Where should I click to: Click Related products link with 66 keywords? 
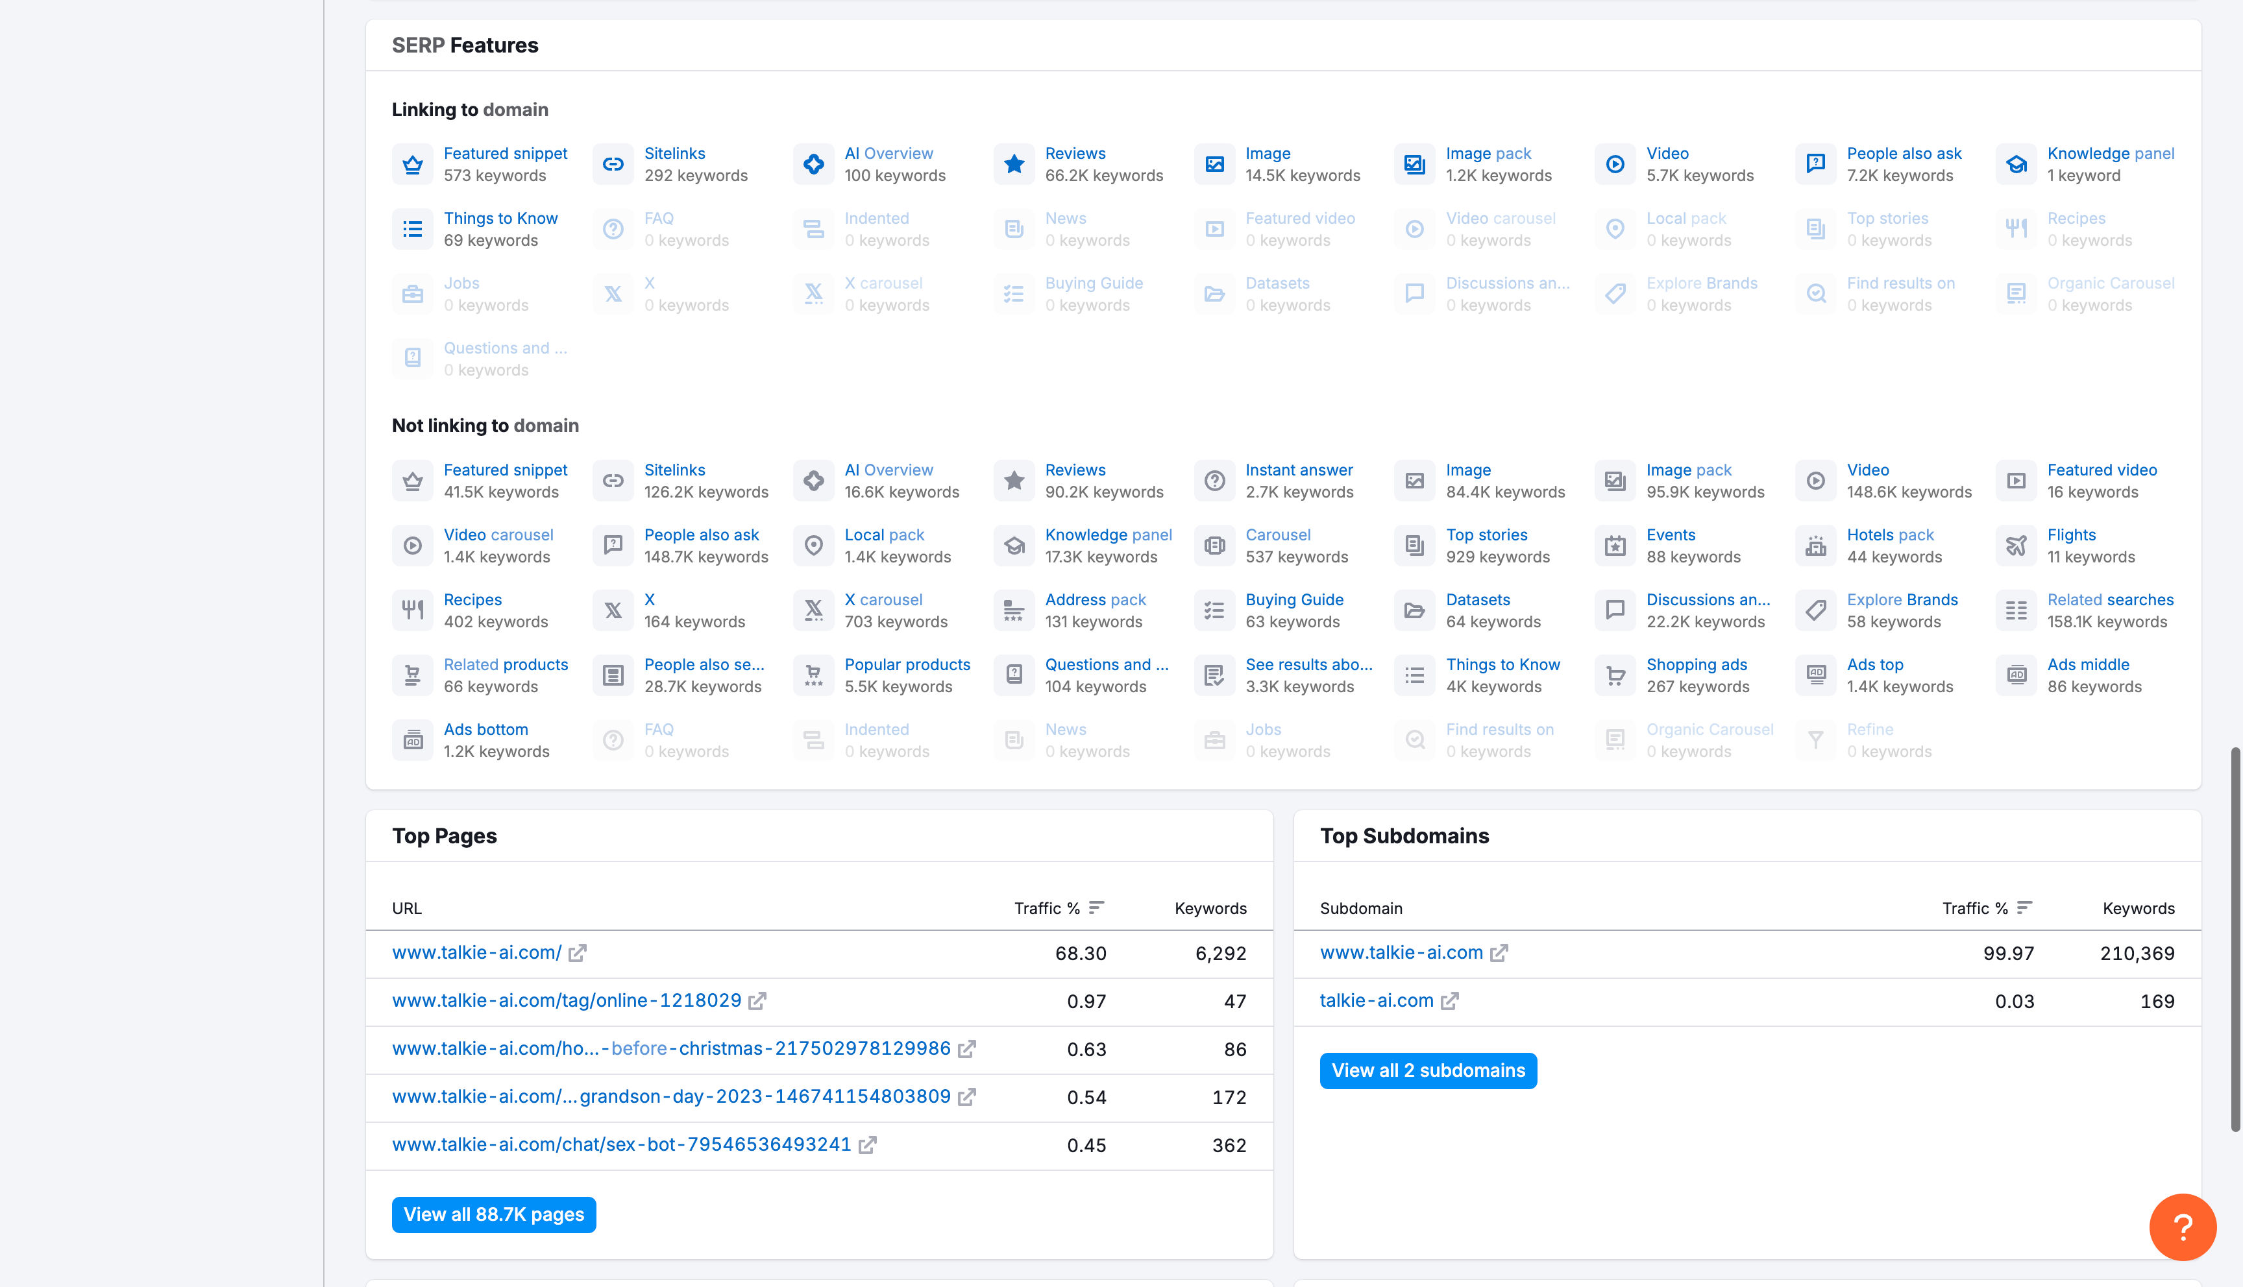(506, 665)
